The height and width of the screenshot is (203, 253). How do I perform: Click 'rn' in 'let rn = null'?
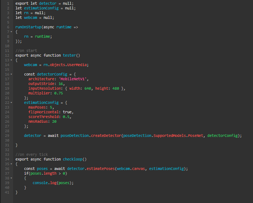point(26,13)
